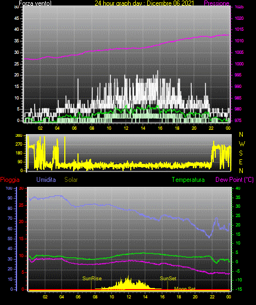Image resolution: width=256 pixels, height=305 pixels.
Task: Click the wind direction axis value '270'
Action: coord(19,145)
